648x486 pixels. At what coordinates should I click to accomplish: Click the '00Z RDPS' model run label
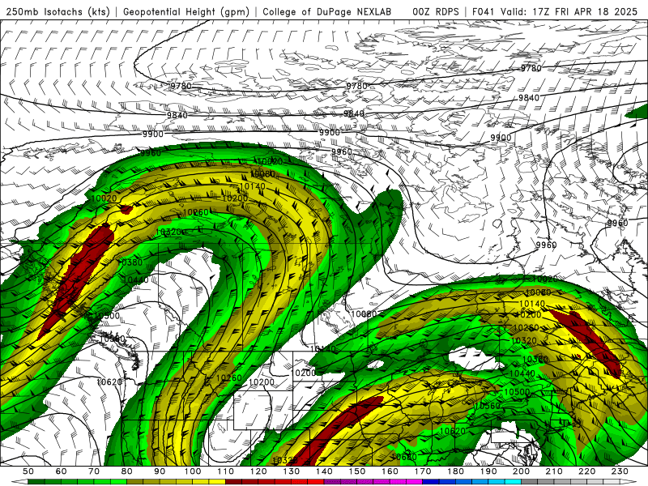pos(436,11)
